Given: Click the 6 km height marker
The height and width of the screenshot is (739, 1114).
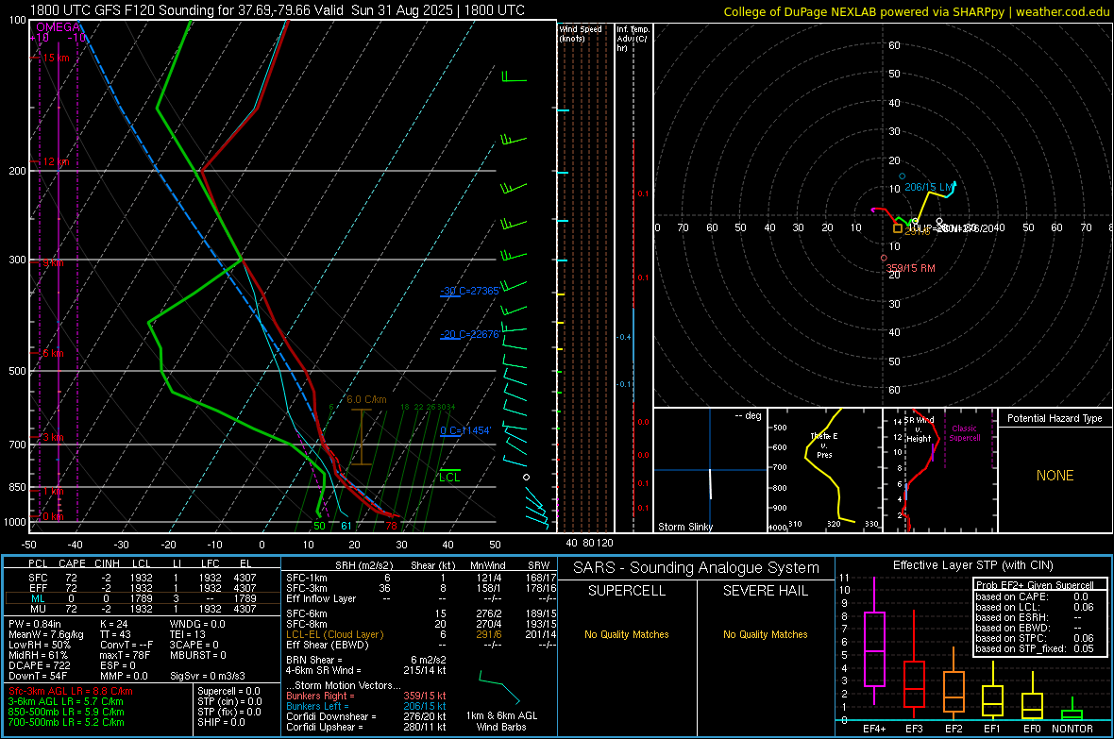Looking at the screenshot, I should point(53,353).
